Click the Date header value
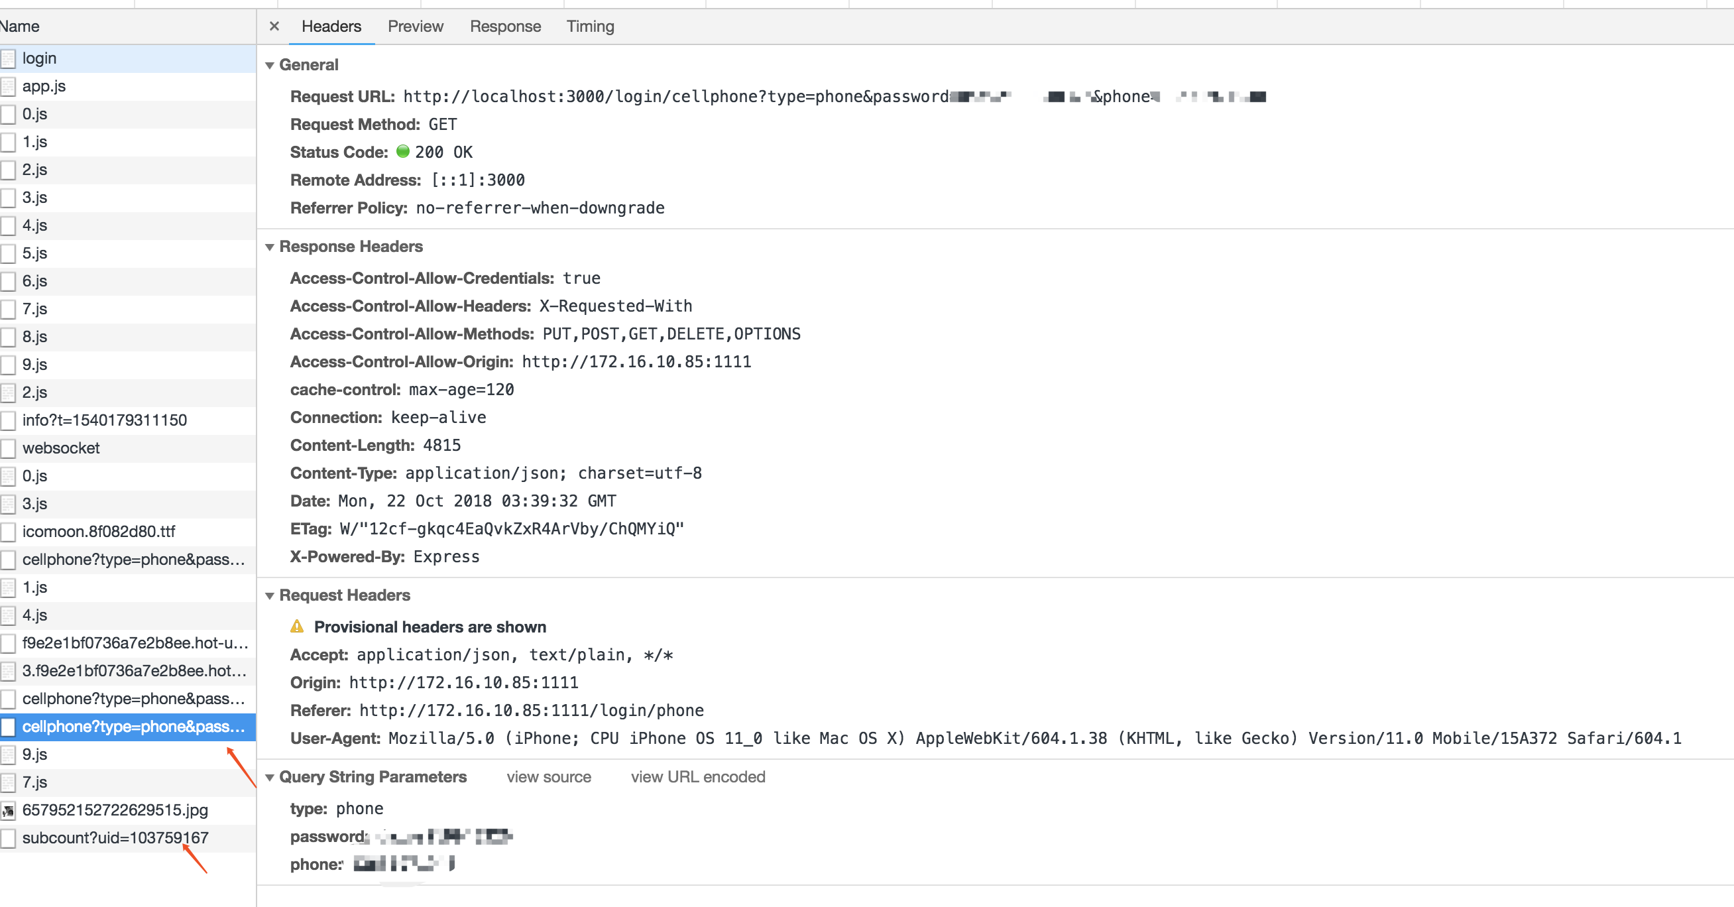This screenshot has width=1734, height=907. [477, 501]
